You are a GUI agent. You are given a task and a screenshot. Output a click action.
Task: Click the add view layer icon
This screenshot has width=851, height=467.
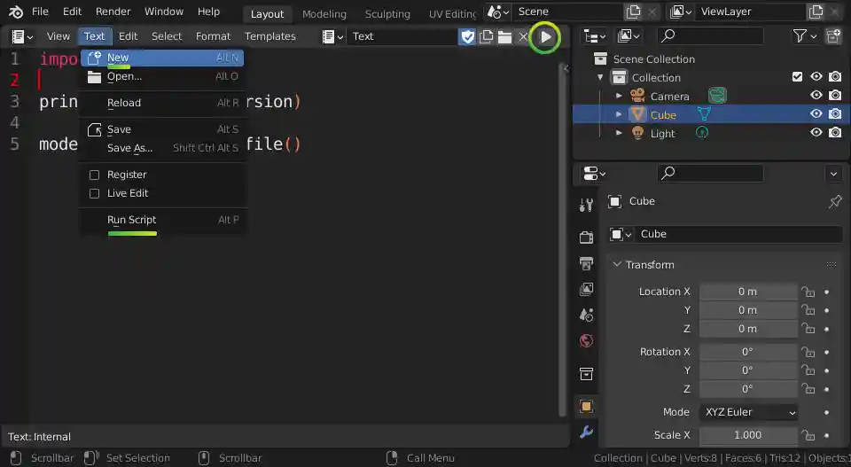click(x=816, y=12)
